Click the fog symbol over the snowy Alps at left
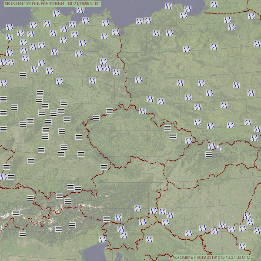This screenshot has height=261, width=261. point(16,213)
